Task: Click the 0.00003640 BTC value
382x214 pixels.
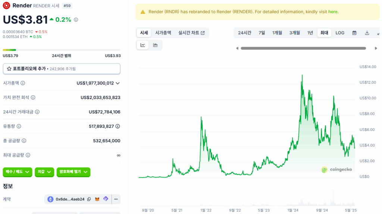Action: coord(18,32)
